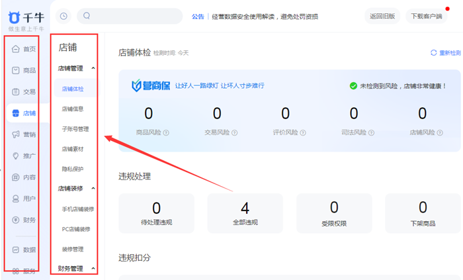Viewport: 463px width, 280px height.
Task: Click the 推广 promotion sidebar icon
Action: [x=16, y=156]
